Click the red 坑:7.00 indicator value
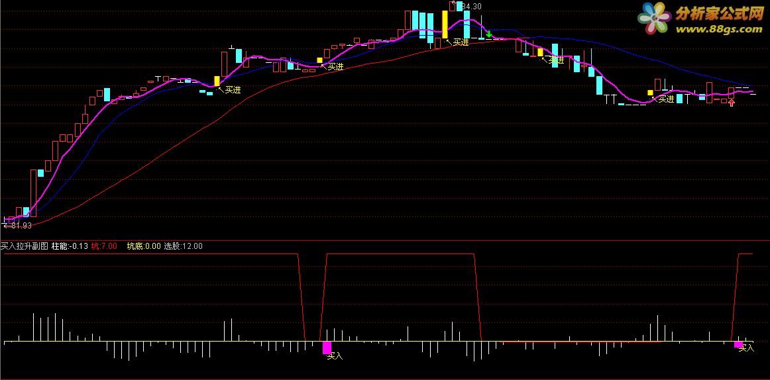 point(104,246)
